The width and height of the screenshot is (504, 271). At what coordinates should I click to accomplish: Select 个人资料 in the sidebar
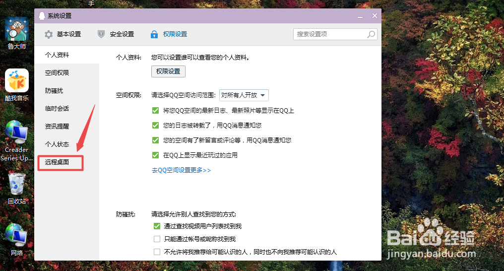tap(67, 55)
